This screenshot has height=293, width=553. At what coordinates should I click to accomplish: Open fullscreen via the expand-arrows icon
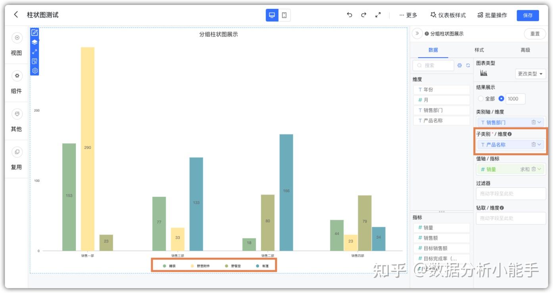point(35,51)
